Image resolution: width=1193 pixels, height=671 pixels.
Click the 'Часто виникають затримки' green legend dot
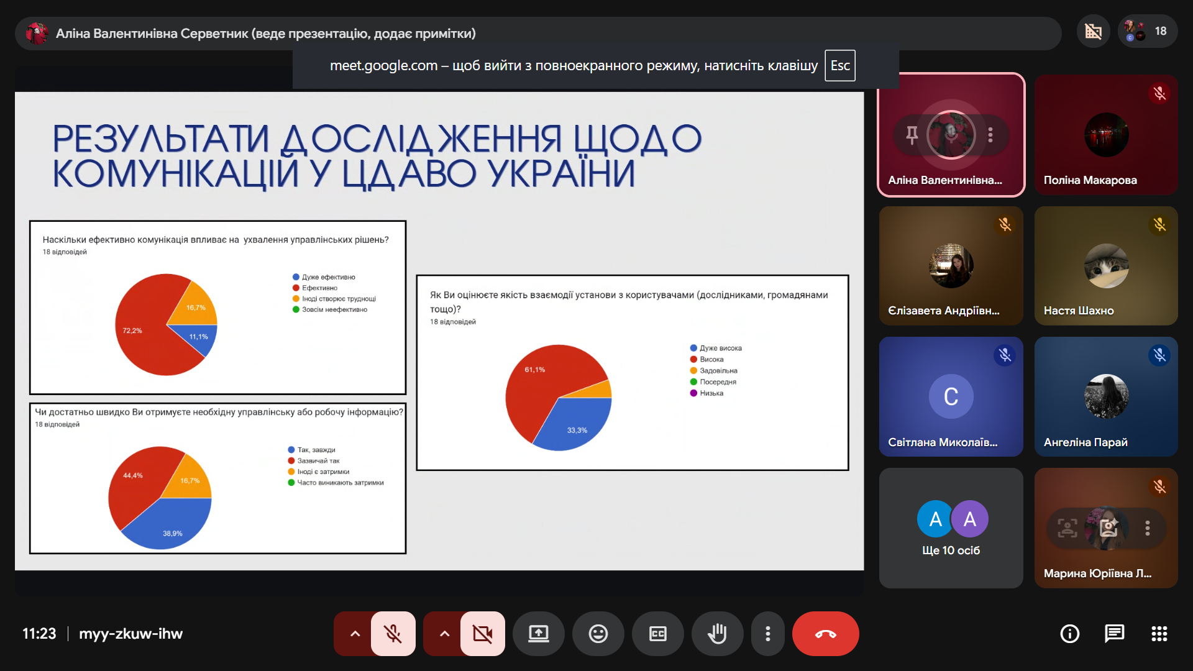click(291, 483)
